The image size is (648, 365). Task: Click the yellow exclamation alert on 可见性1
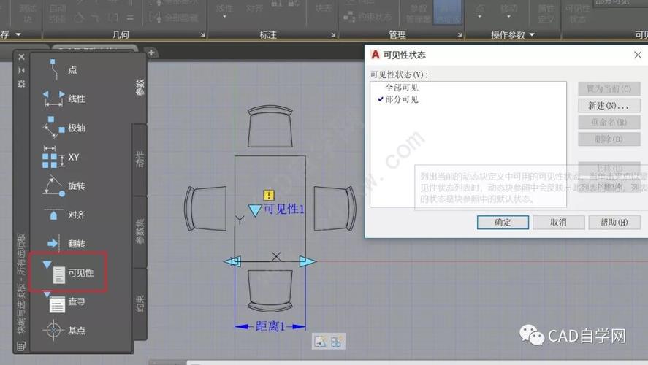click(x=269, y=195)
